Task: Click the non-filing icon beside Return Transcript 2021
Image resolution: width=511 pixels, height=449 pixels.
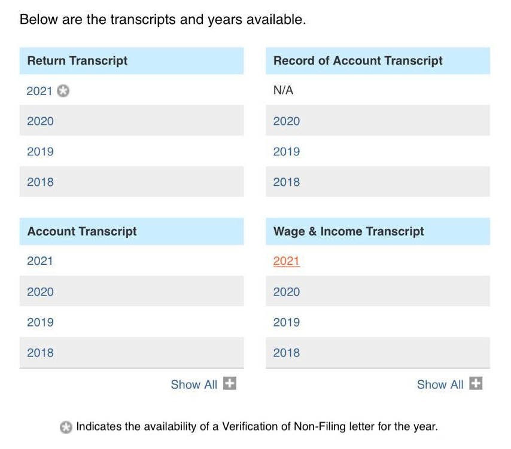Action: click(63, 91)
